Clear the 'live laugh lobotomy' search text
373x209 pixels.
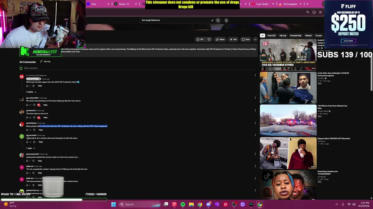212,20
